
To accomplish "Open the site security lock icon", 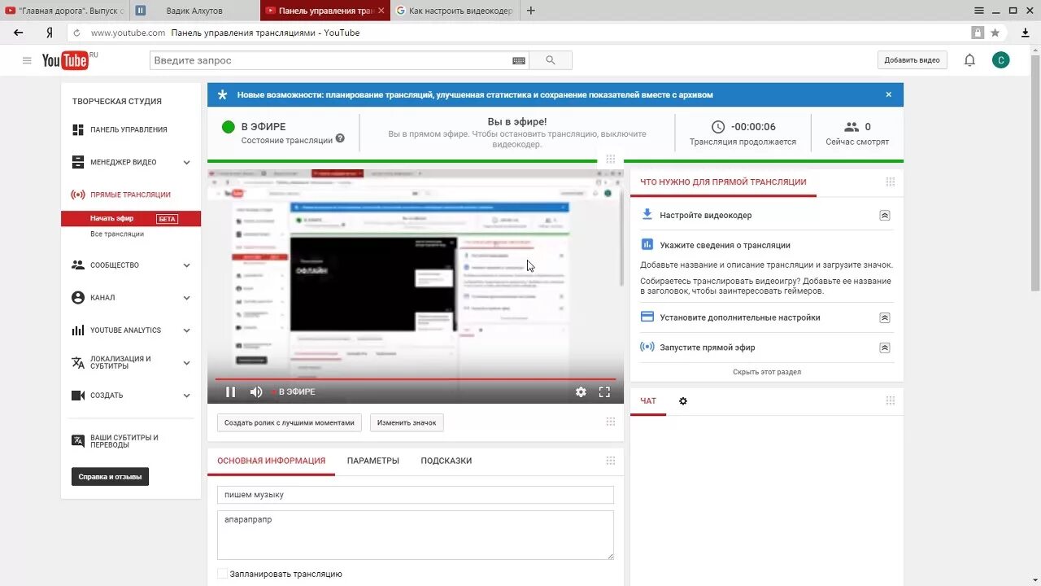I will click(978, 33).
